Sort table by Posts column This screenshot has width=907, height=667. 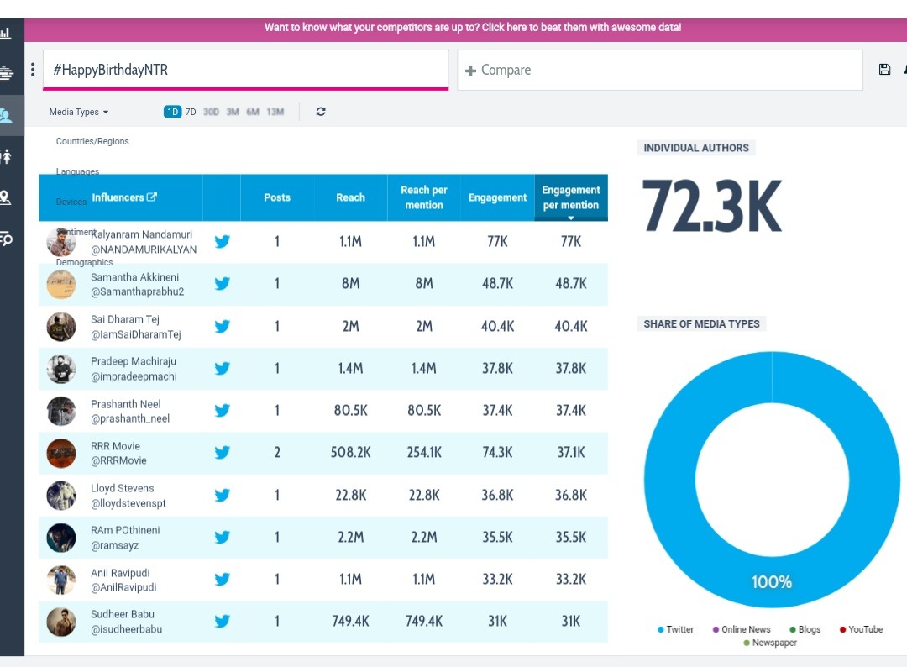coord(277,197)
